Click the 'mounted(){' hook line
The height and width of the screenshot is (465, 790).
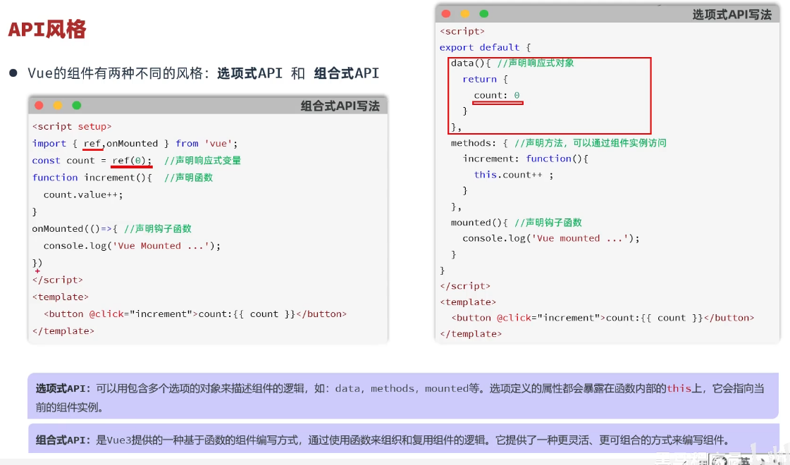pos(479,223)
